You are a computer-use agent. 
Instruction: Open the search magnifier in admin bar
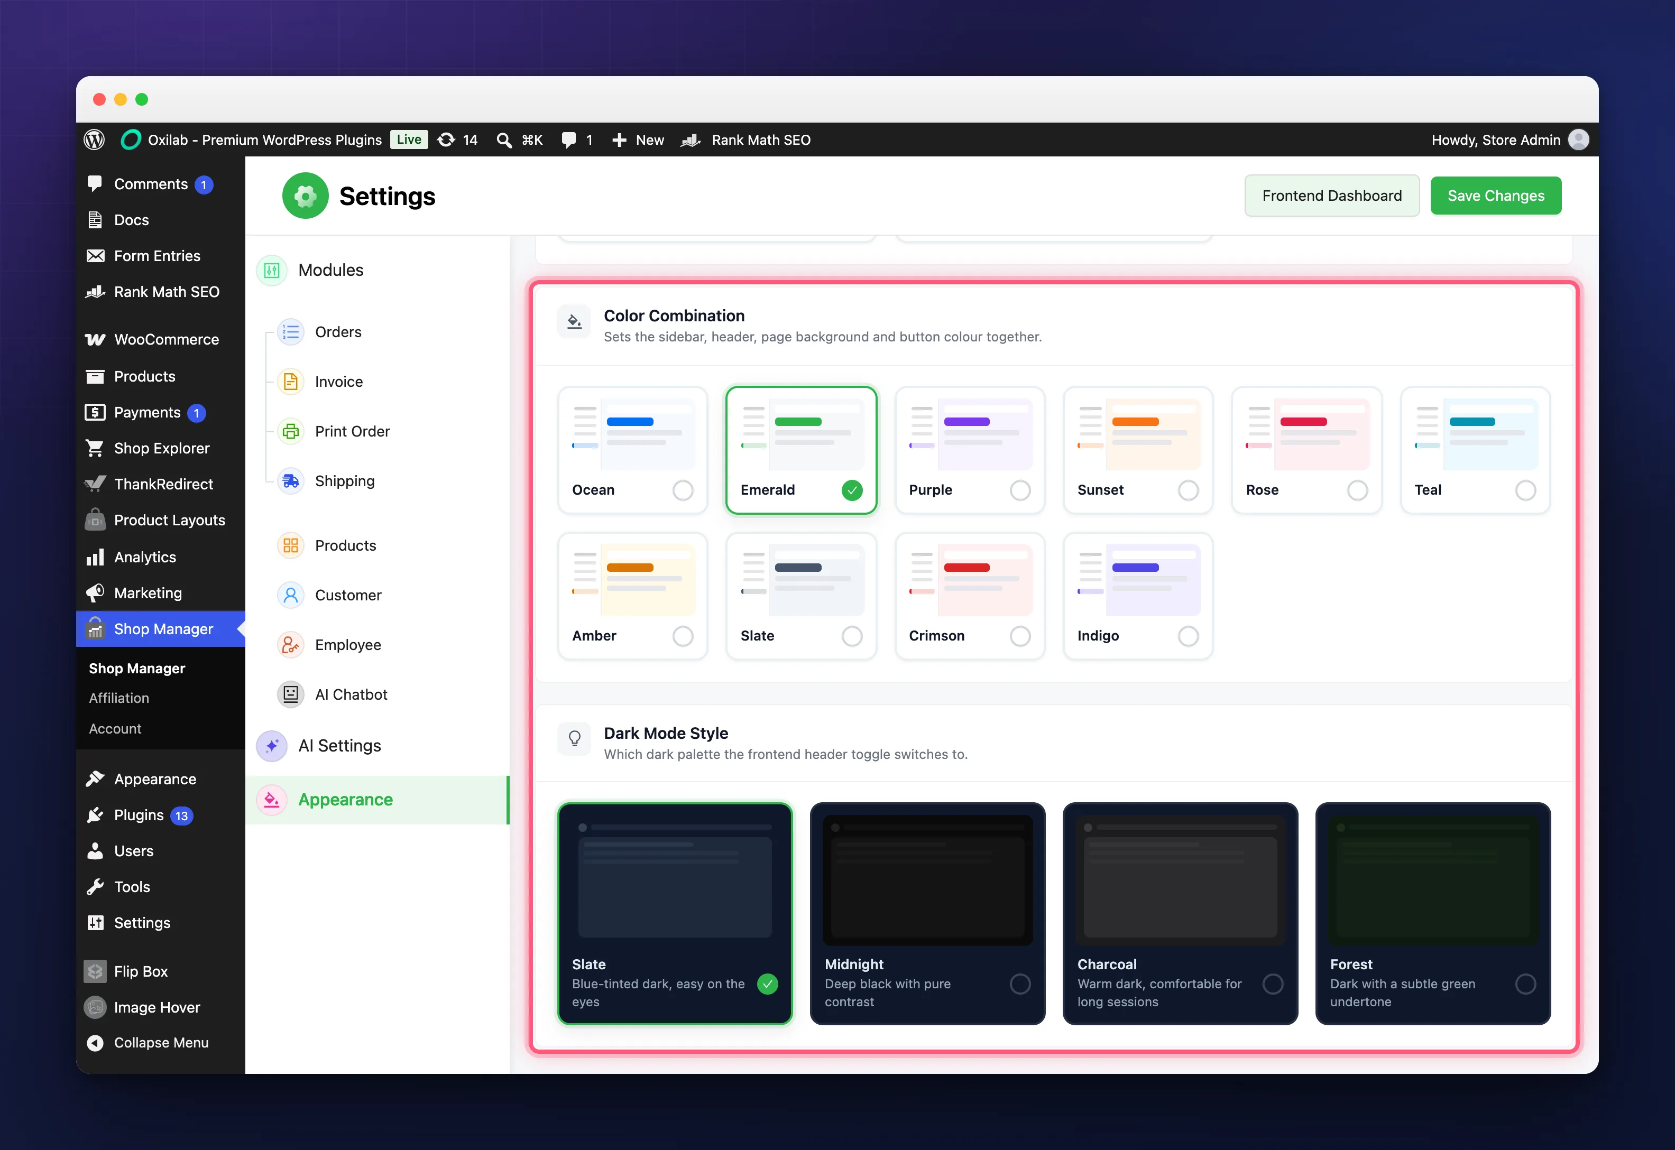click(504, 140)
